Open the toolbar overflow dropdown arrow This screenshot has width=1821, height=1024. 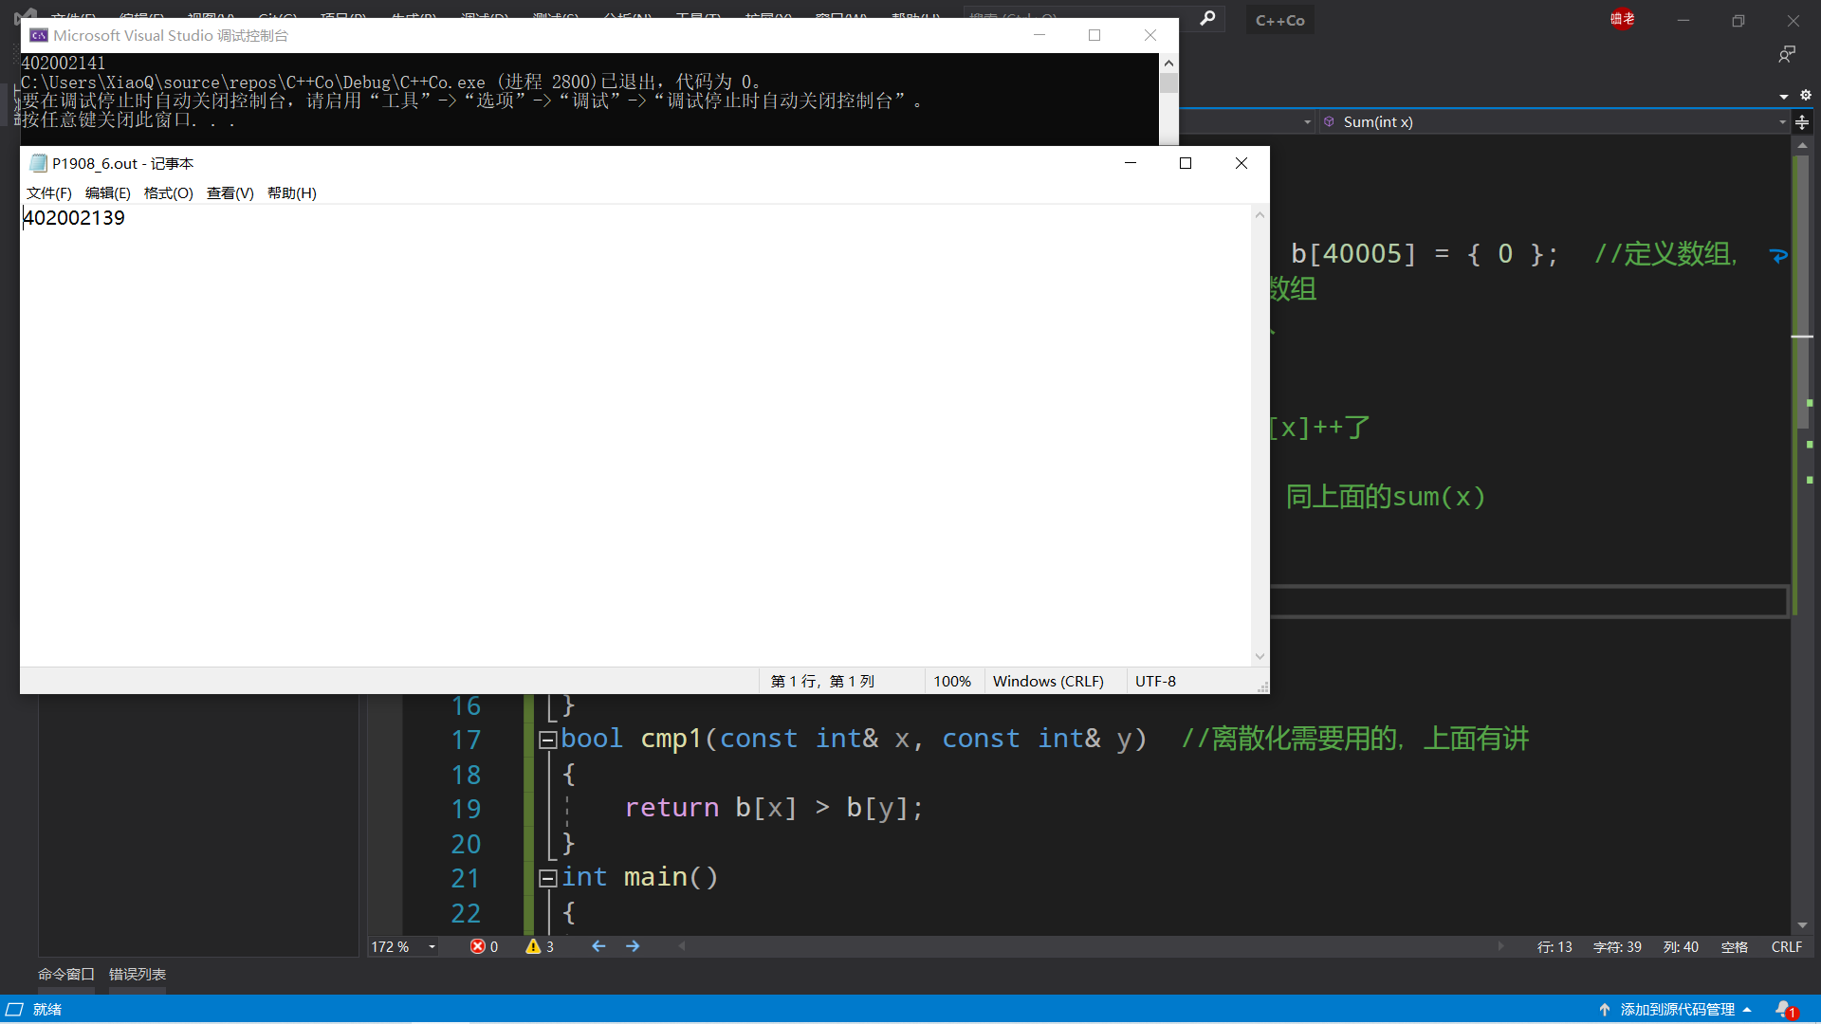pos(1783,96)
